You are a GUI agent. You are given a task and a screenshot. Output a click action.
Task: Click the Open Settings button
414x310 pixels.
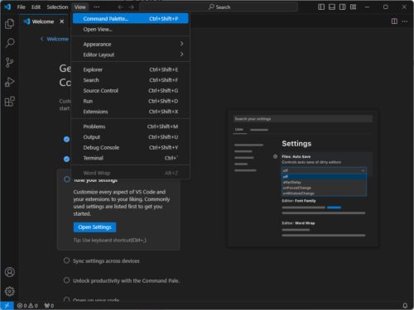[94, 227]
